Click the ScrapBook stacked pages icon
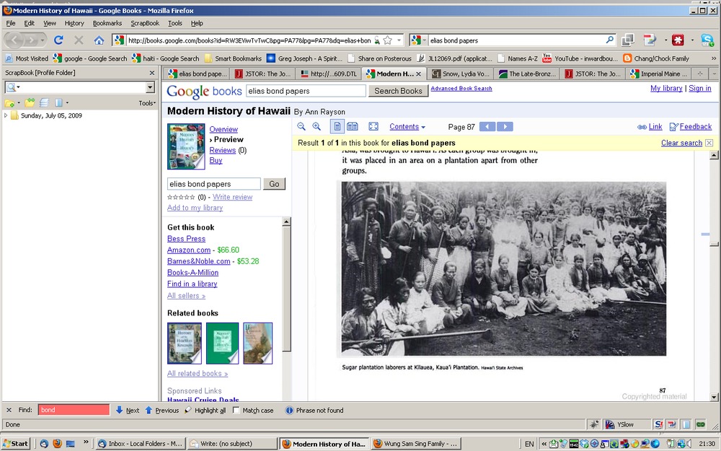The height and width of the screenshot is (451, 721). (x=44, y=102)
